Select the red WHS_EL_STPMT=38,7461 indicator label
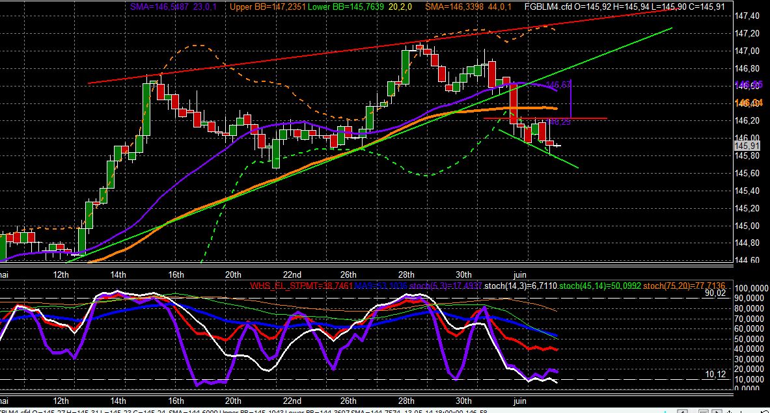Viewport: 770px width, 413px height. [301, 286]
